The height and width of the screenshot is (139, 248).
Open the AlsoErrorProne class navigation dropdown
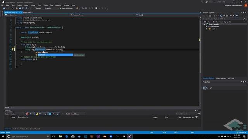click(x=103, y=15)
